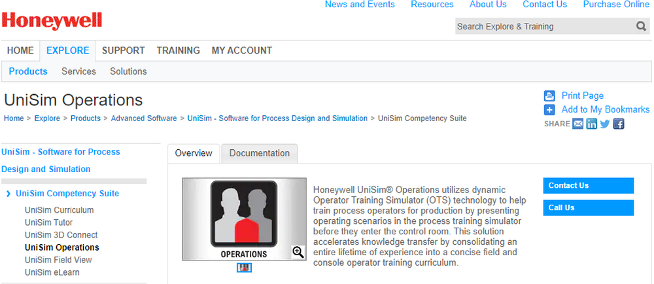The height and width of the screenshot is (284, 654).
Task: Expand the UniSim Competency Suite chevron
Action: tap(9, 194)
